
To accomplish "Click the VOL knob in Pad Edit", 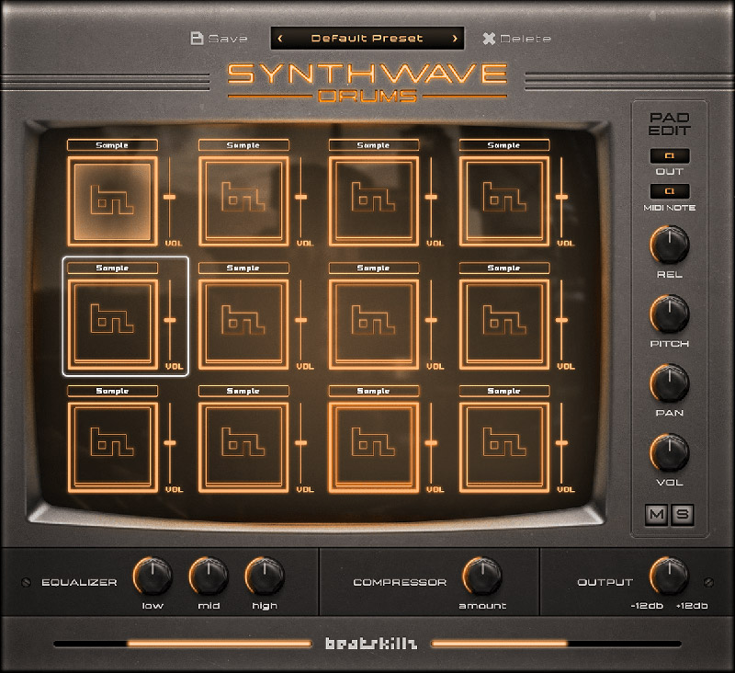I will click(670, 452).
